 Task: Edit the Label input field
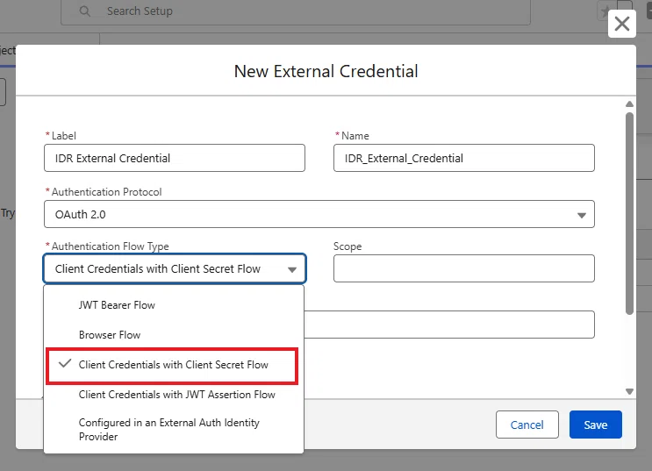(175, 158)
